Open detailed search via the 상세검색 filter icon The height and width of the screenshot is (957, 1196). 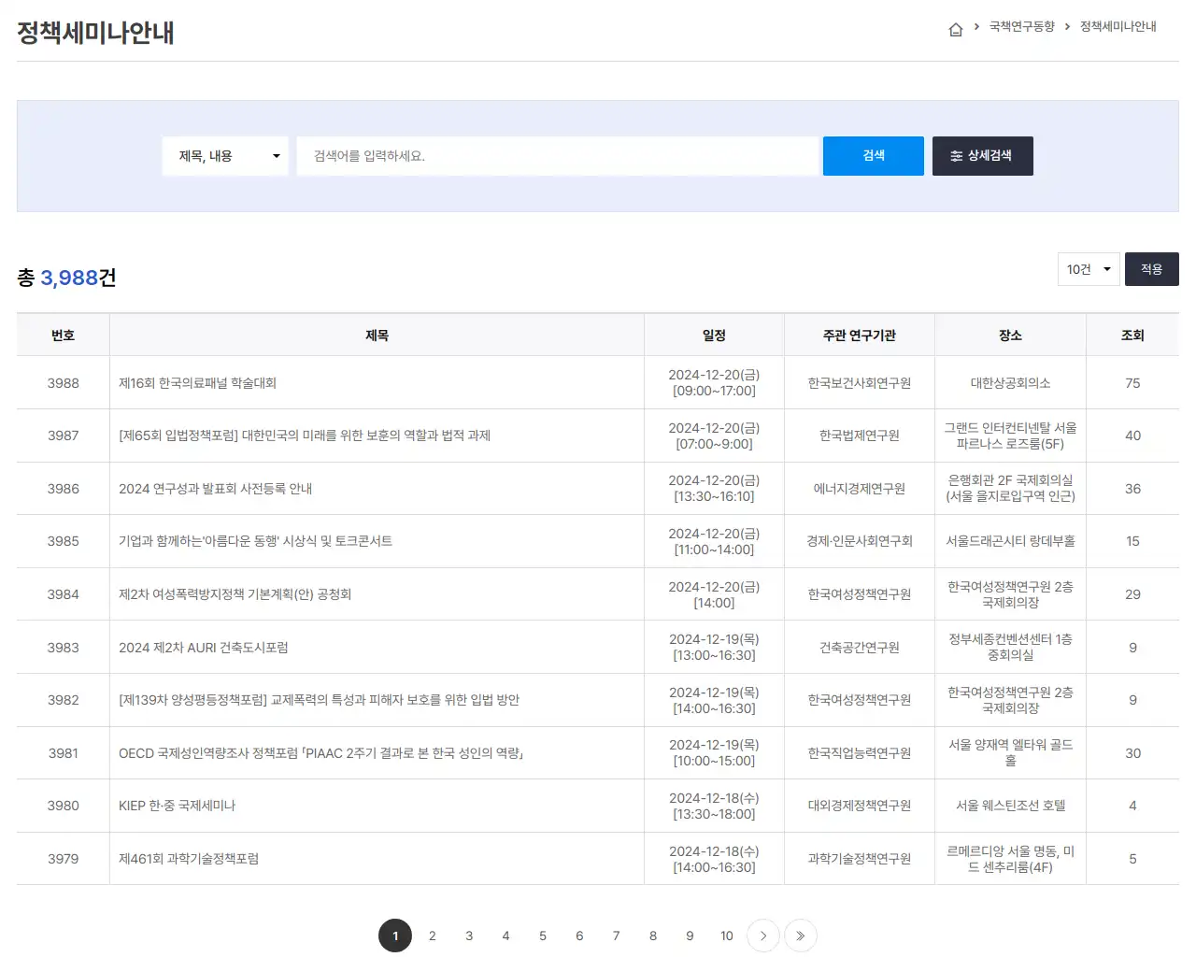click(x=982, y=156)
